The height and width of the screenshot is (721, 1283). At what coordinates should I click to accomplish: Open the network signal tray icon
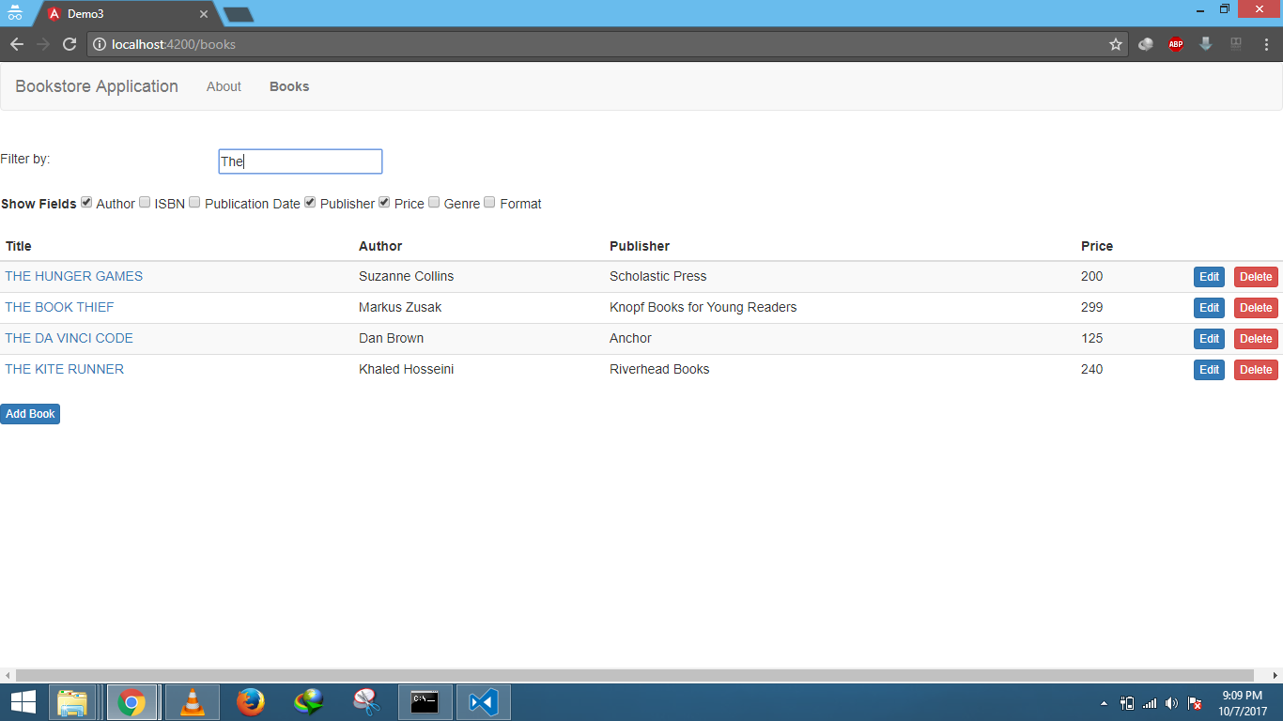pyautogui.click(x=1149, y=703)
